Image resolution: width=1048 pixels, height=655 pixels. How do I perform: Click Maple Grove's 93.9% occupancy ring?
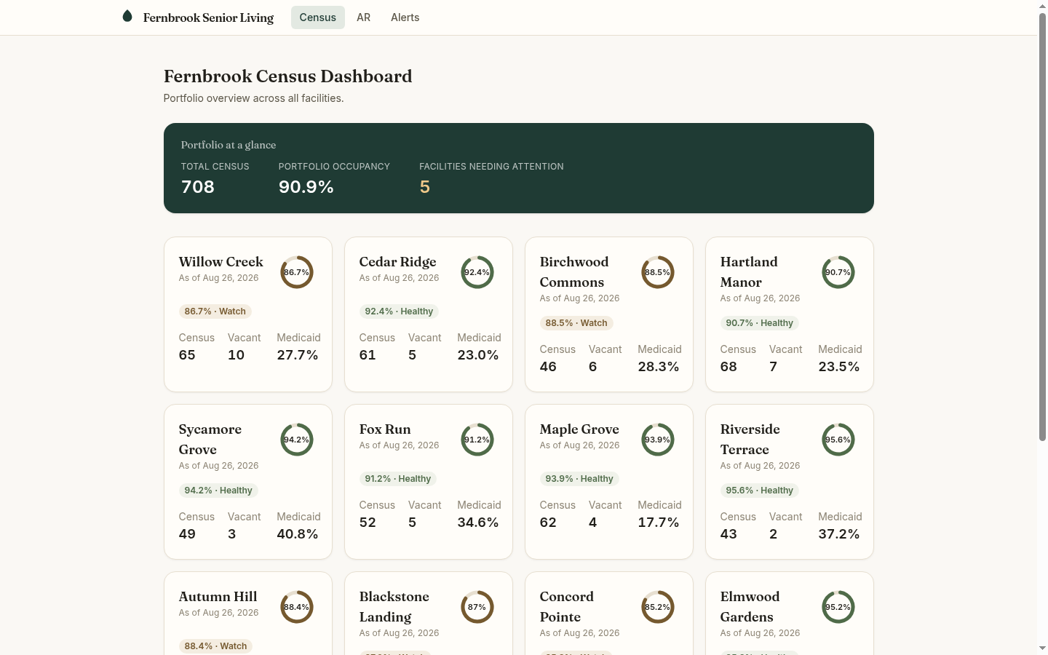[x=658, y=440]
